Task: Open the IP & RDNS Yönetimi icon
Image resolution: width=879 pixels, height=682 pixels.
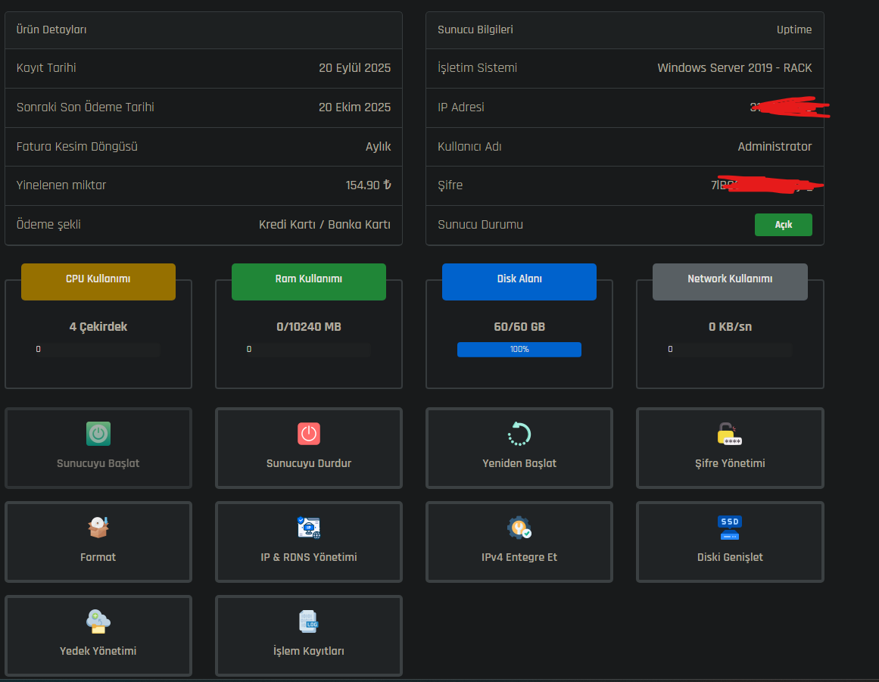Action: click(308, 528)
